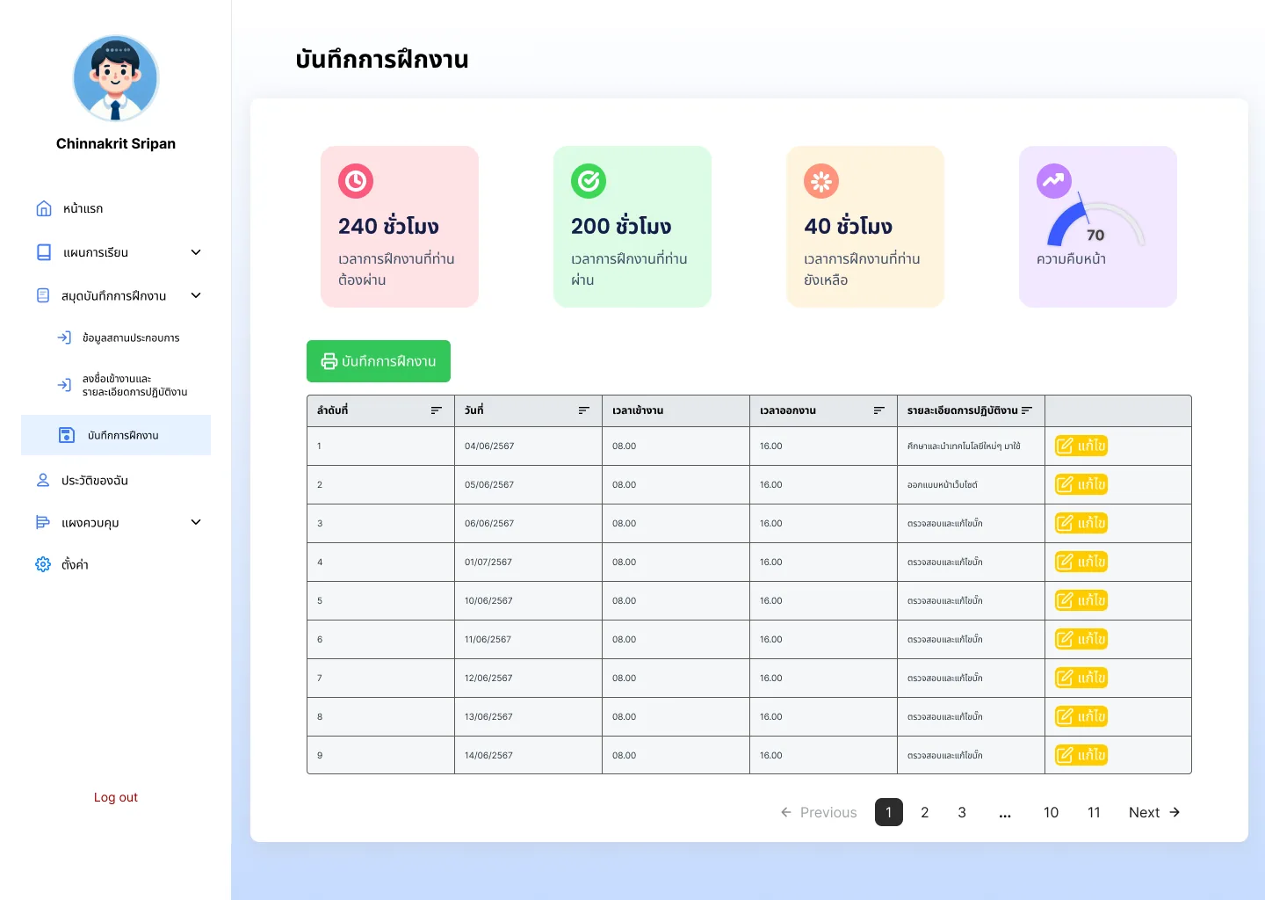Image resolution: width=1265 pixels, height=900 pixels.
Task: Expand the แผงควบคุม chevron
Action: point(196,522)
